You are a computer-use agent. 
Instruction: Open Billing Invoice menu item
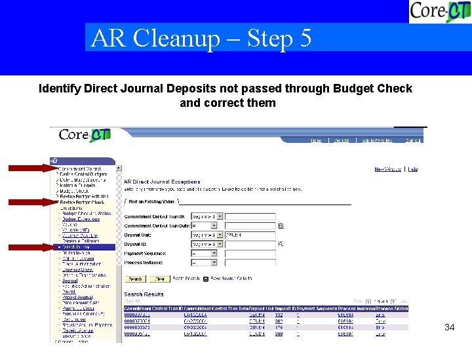point(76,253)
